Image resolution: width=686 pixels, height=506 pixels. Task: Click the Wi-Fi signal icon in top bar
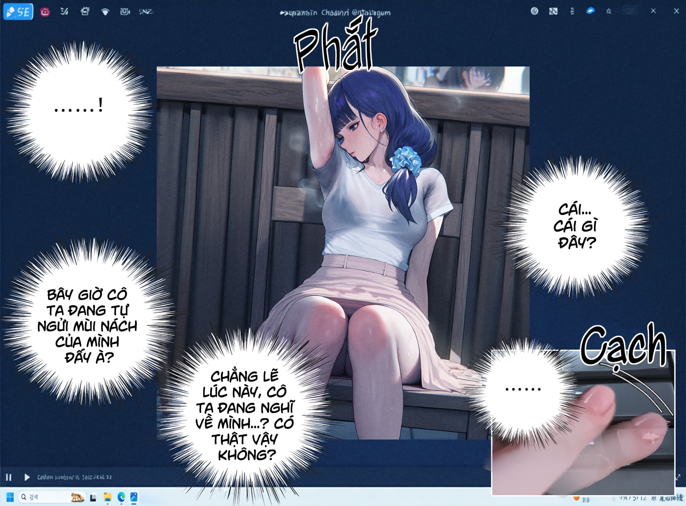tap(105, 12)
